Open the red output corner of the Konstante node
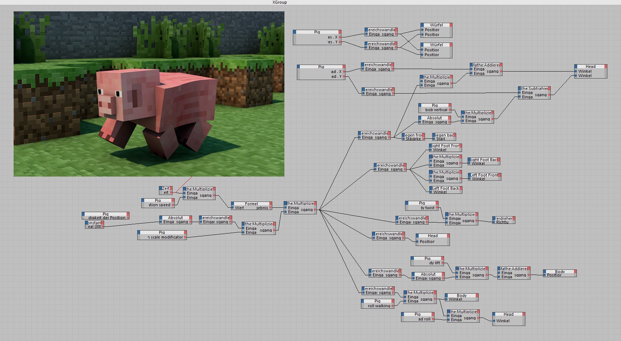 coord(102,222)
